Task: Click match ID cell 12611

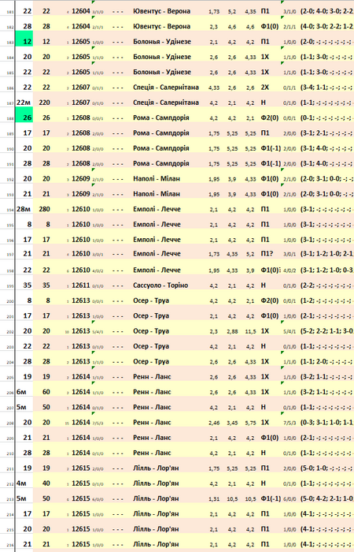Action: click(x=81, y=285)
